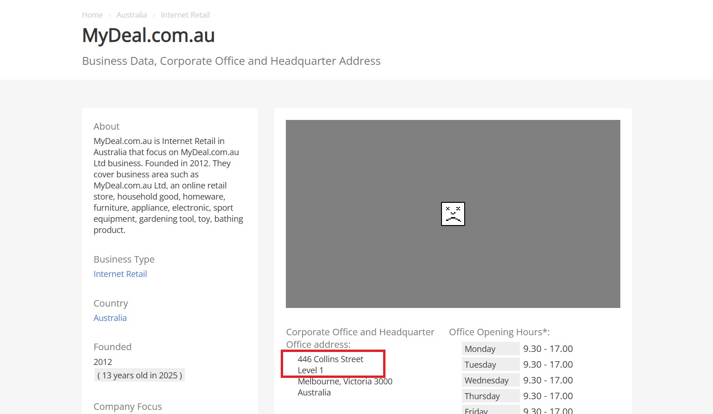This screenshot has width=713, height=414.
Task: Click the Thursday row label
Action: [491, 396]
